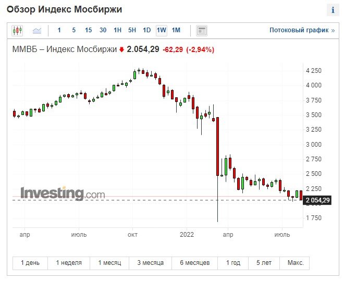Show the 1 год range
This screenshot has height=281, width=344.
click(233, 263)
